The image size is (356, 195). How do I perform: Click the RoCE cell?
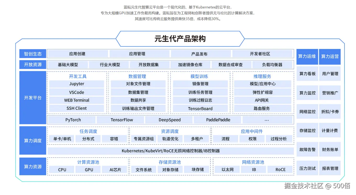[x=280, y=170]
